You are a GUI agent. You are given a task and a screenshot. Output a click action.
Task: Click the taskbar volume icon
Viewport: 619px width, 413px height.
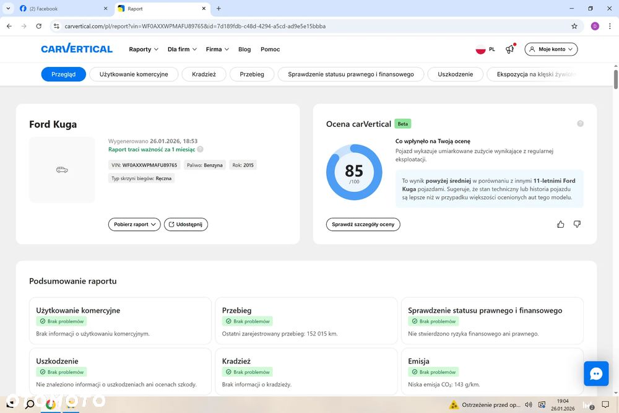(x=528, y=405)
